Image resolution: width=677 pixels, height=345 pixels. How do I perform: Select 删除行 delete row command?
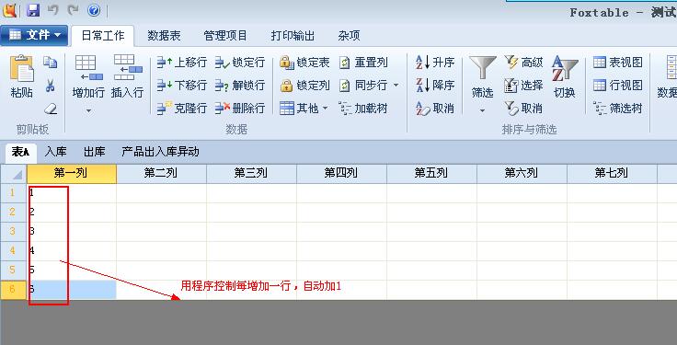(240, 108)
